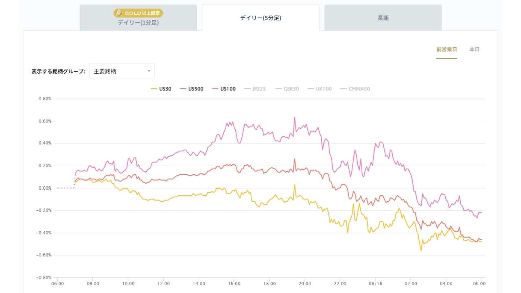Screen dimensions: 521x293
Task: Click the GOLD medal badge icon
Action: [118, 13]
